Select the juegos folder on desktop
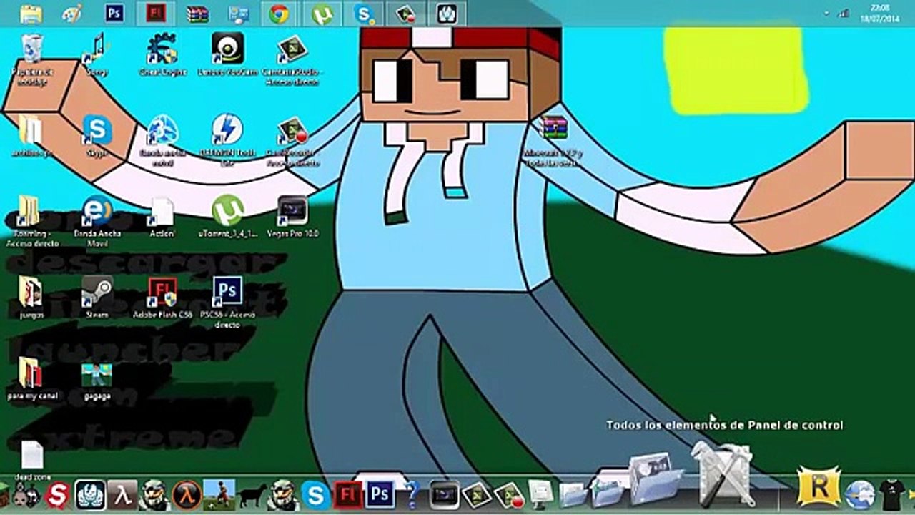The image size is (915, 515). pos(31,298)
